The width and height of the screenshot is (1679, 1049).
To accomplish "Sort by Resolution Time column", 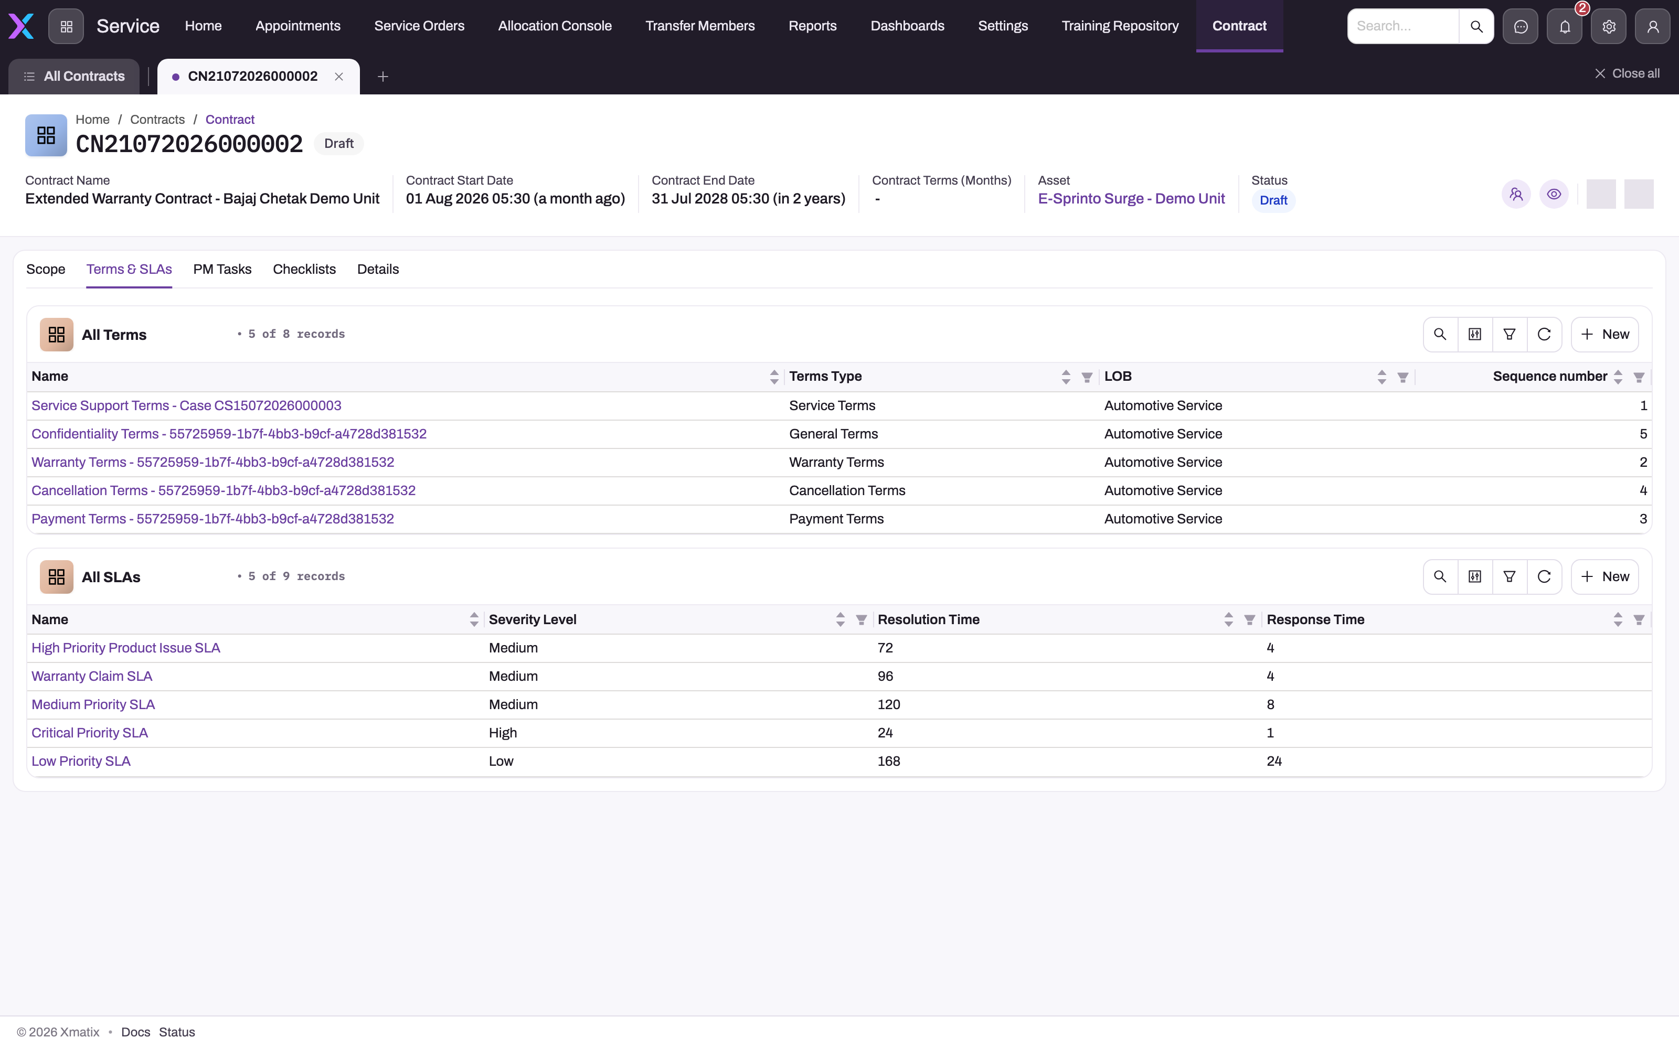I will coord(1229,619).
